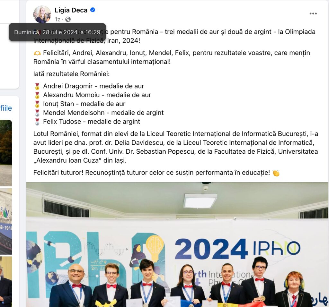This screenshot has width=329, height=307.
Task: Click the globe public audience icon
Action: click(x=68, y=19)
